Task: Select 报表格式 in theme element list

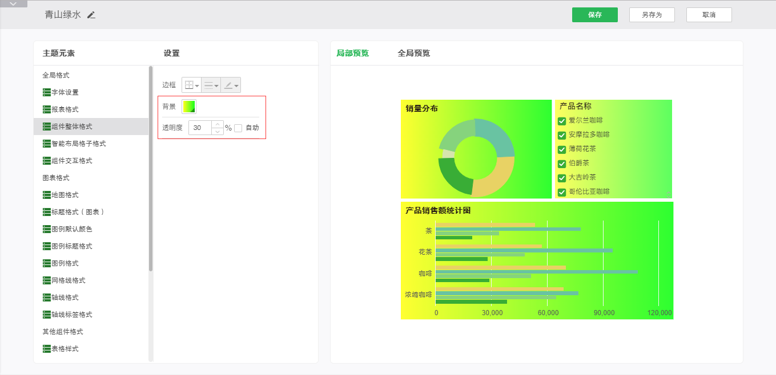Action: click(65, 109)
